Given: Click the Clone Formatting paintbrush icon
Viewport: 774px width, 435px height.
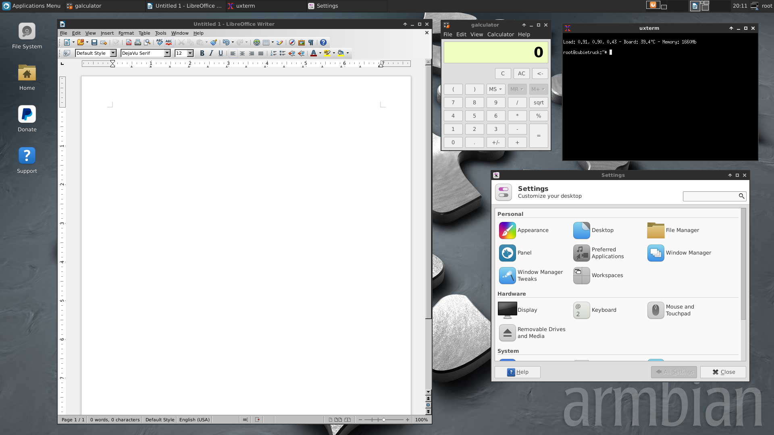Looking at the screenshot, I should [x=214, y=42].
